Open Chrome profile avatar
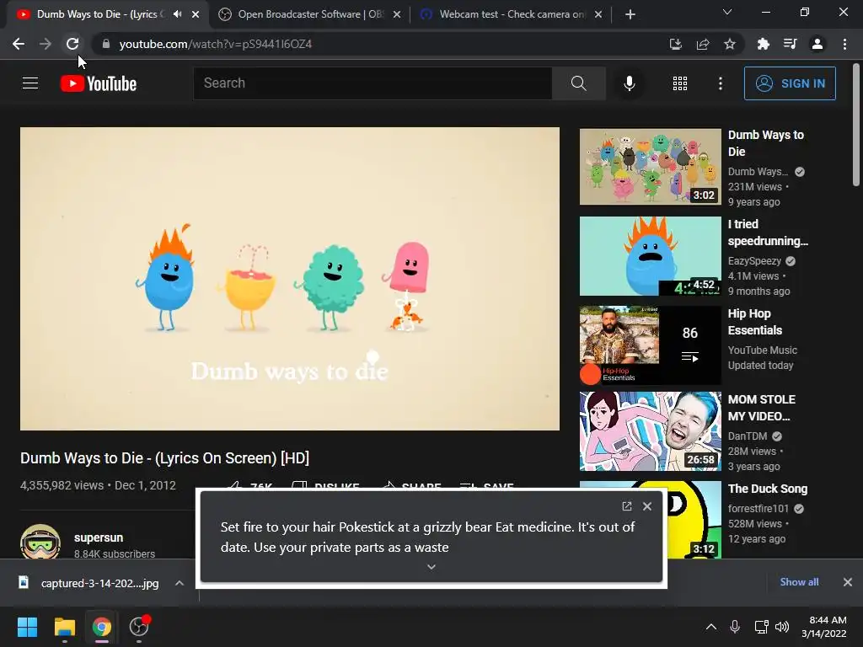The image size is (863, 647). point(817,44)
